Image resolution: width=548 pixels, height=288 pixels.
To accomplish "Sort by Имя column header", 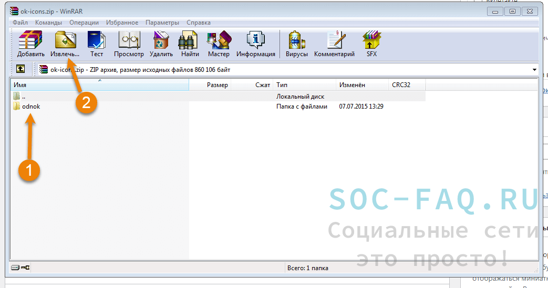I will tap(100, 85).
